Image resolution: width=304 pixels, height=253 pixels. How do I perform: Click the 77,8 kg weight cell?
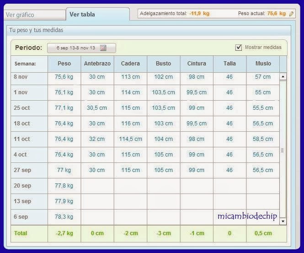coord(64,185)
